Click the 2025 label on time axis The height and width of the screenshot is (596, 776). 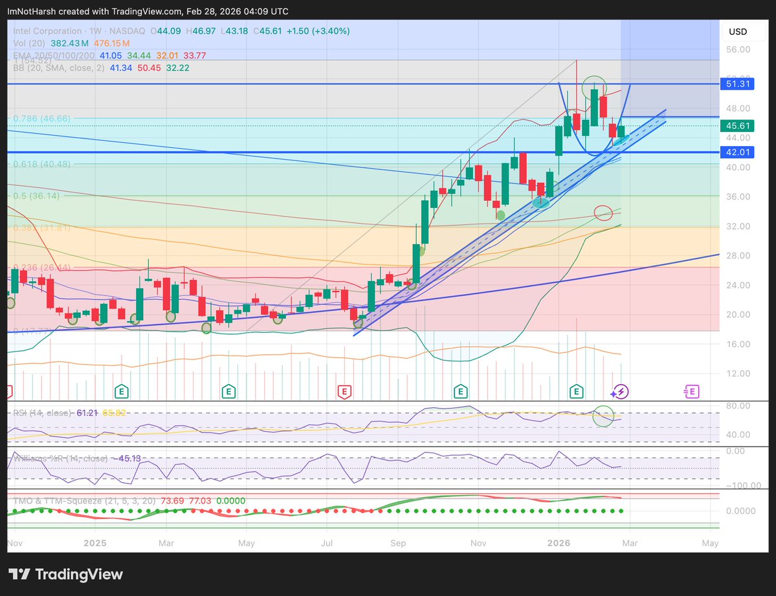[95, 542]
